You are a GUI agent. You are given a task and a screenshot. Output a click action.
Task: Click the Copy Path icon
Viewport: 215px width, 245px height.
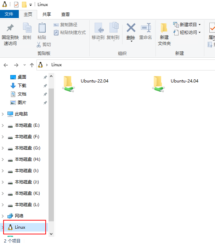tap(56, 25)
